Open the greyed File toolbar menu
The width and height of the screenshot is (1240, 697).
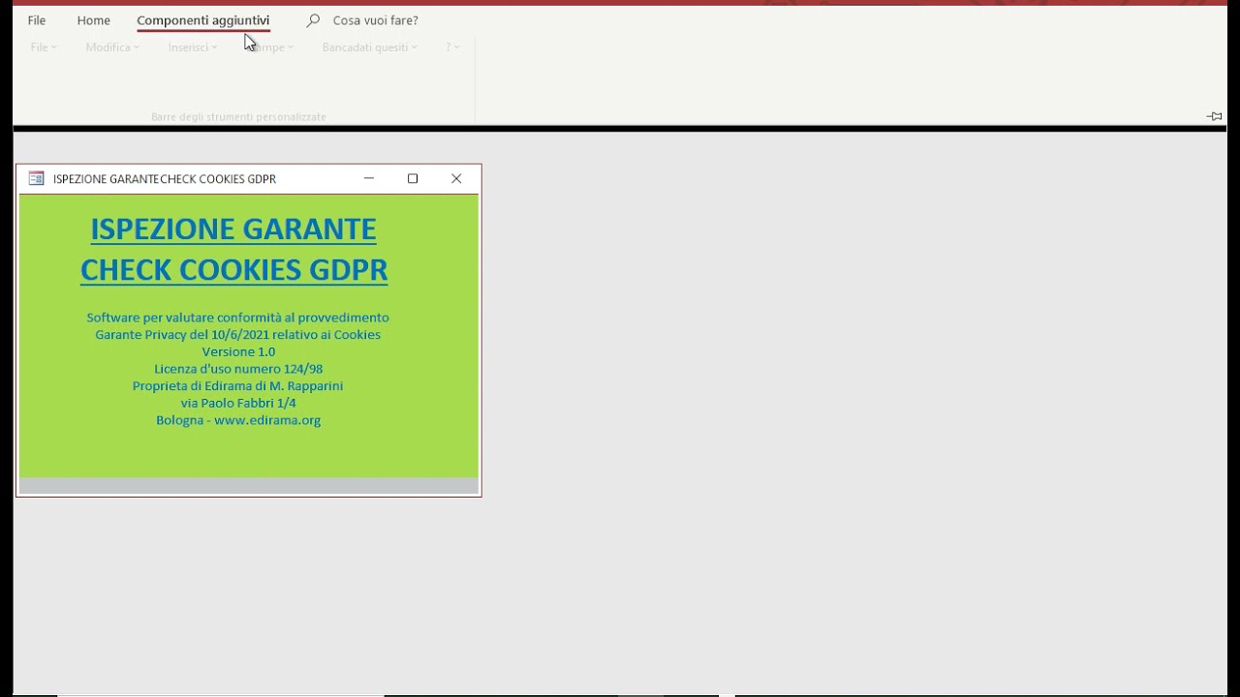point(44,47)
